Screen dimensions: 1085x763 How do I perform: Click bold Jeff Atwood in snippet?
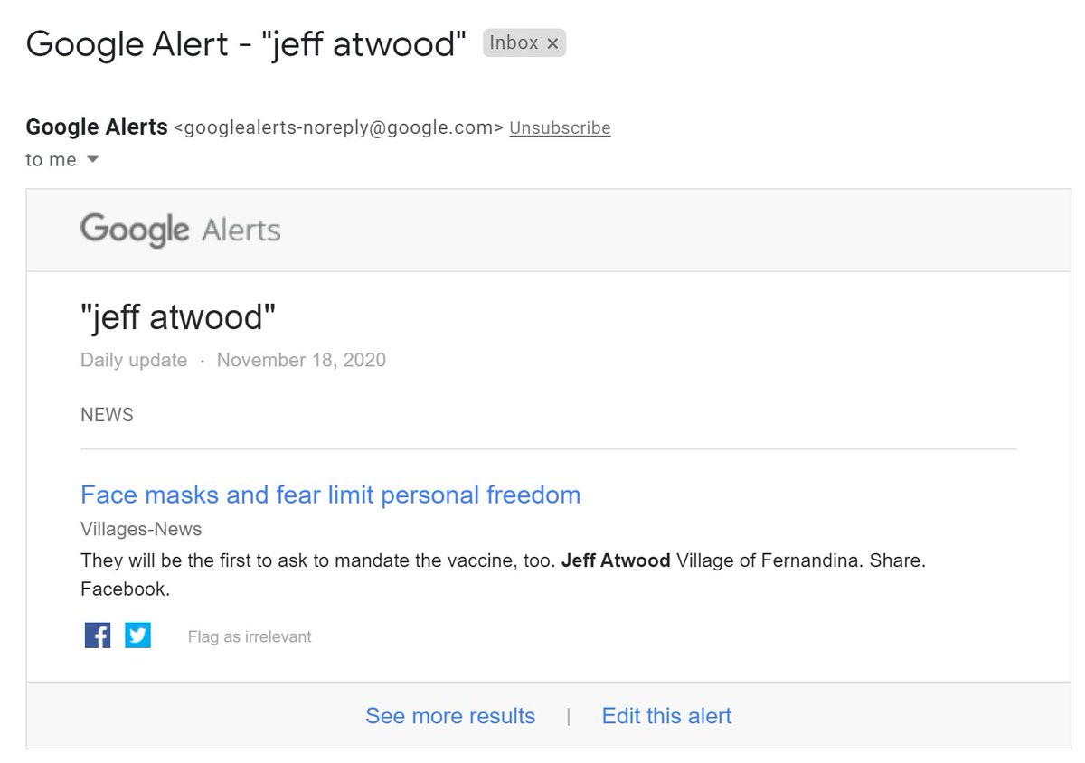pyautogui.click(x=616, y=560)
